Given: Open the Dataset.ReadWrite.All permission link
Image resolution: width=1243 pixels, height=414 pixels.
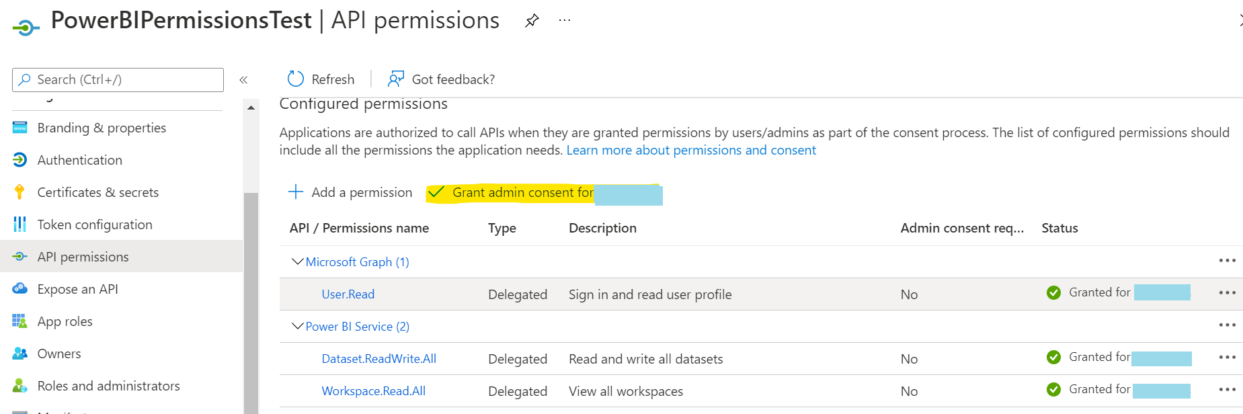Looking at the screenshot, I should [378, 358].
